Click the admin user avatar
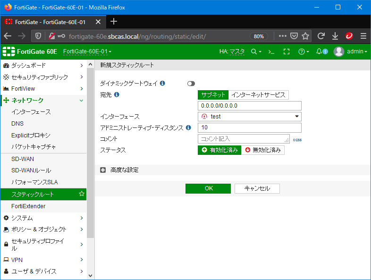The image size is (371, 280). [338, 51]
